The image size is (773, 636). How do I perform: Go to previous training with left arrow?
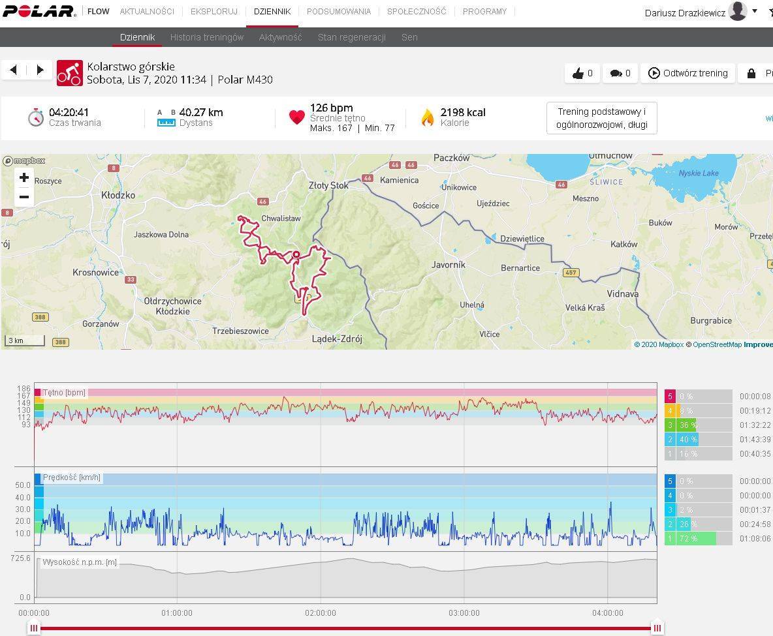pyautogui.click(x=13, y=70)
